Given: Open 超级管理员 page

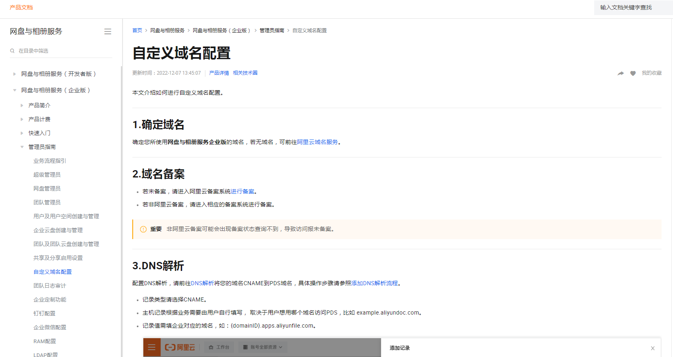Looking at the screenshot, I should pos(47,175).
